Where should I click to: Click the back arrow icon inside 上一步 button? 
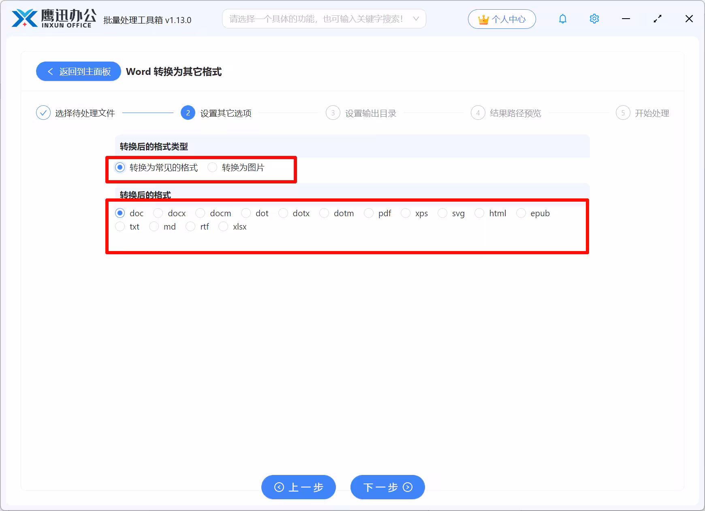coord(279,487)
